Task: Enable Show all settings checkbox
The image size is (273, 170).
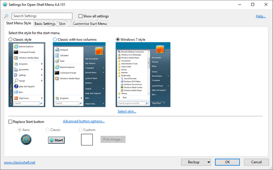Action: 80,16
